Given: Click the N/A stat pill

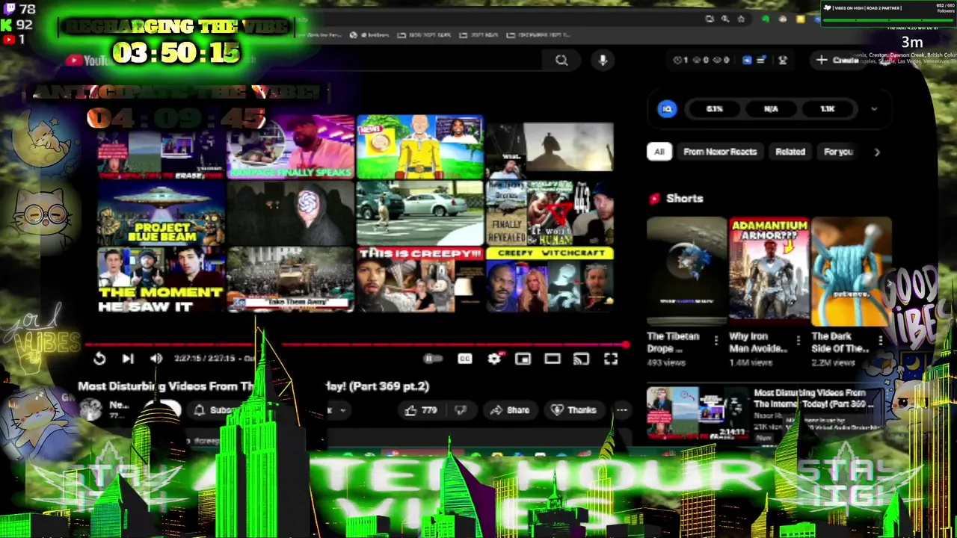Looking at the screenshot, I should [x=771, y=109].
